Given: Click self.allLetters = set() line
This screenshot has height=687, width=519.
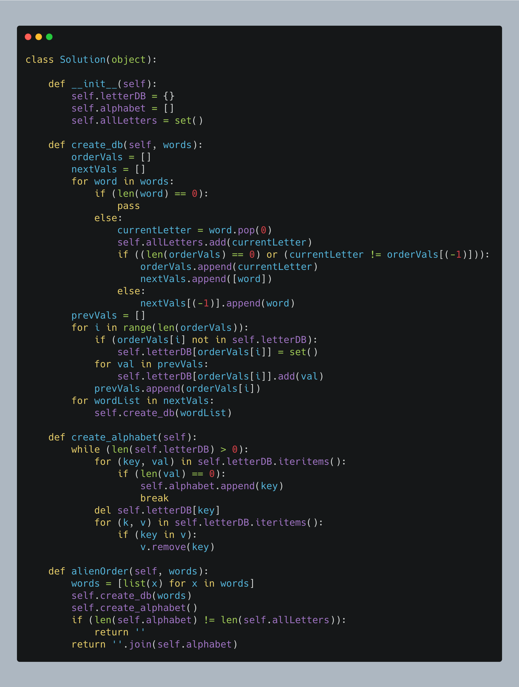Looking at the screenshot, I should 137,121.
